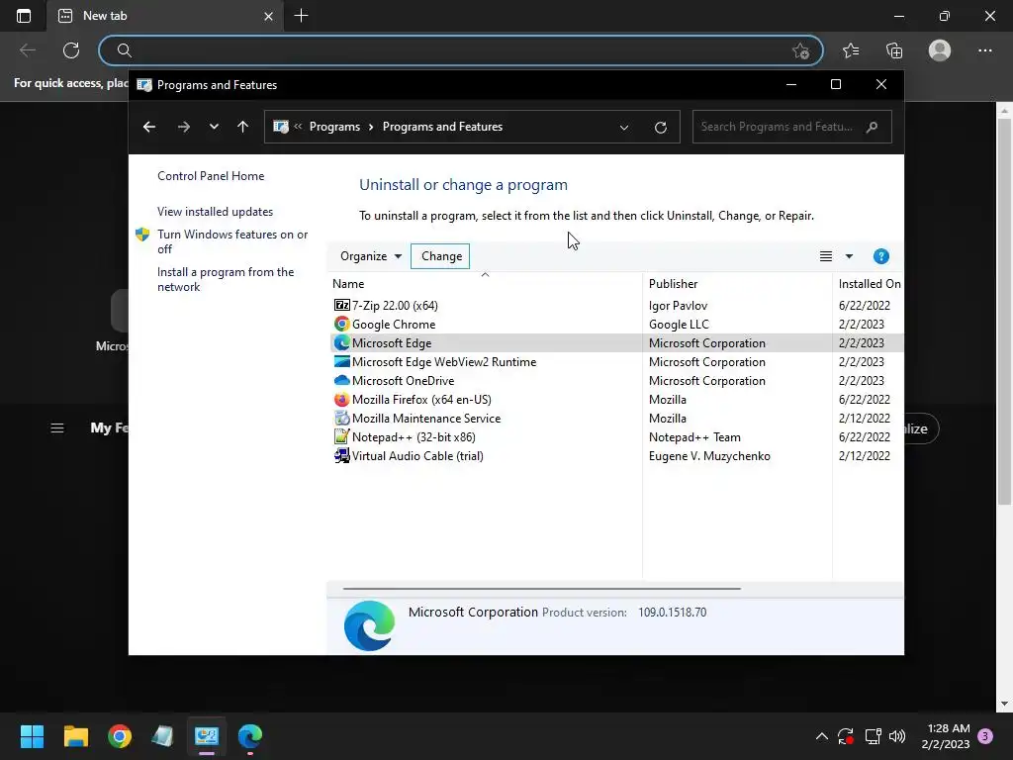This screenshot has width=1013, height=760.
Task: Click Eugene V. Muzychenko publisher cell
Action: coord(709,455)
